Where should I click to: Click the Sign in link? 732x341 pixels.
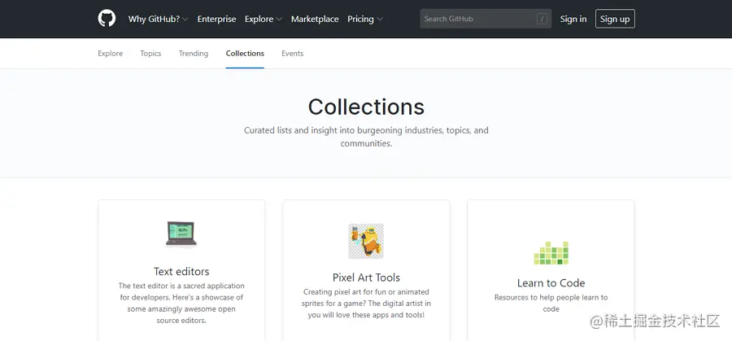(x=573, y=20)
